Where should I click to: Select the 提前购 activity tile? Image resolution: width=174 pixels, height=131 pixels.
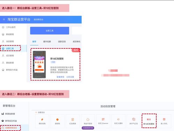click(x=58, y=121)
